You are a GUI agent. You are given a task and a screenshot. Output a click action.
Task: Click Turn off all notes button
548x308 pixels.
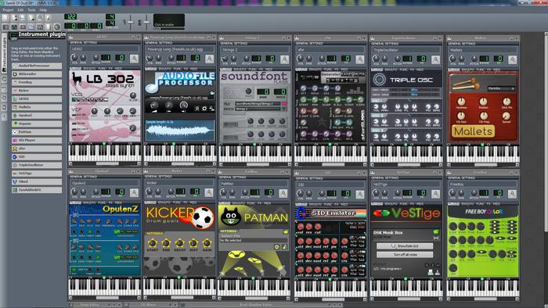[x=405, y=255]
